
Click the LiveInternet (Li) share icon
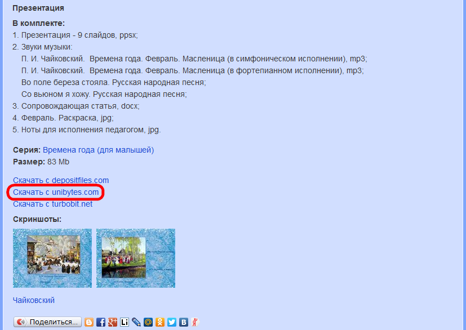pos(125,322)
